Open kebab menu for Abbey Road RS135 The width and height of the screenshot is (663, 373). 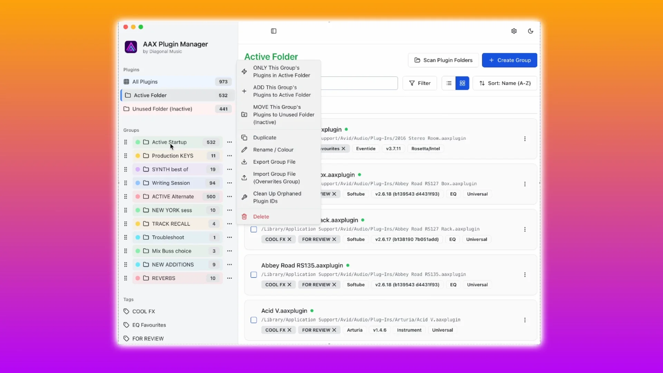[x=525, y=275]
